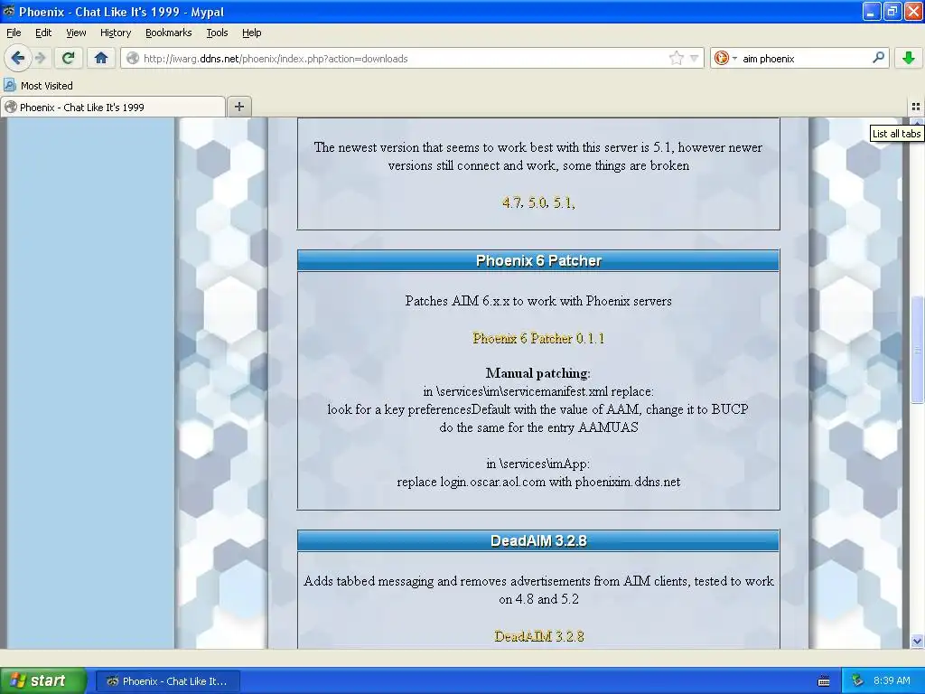Click the magnifier search icon
Screen dimensions: 925x694
[878, 58]
